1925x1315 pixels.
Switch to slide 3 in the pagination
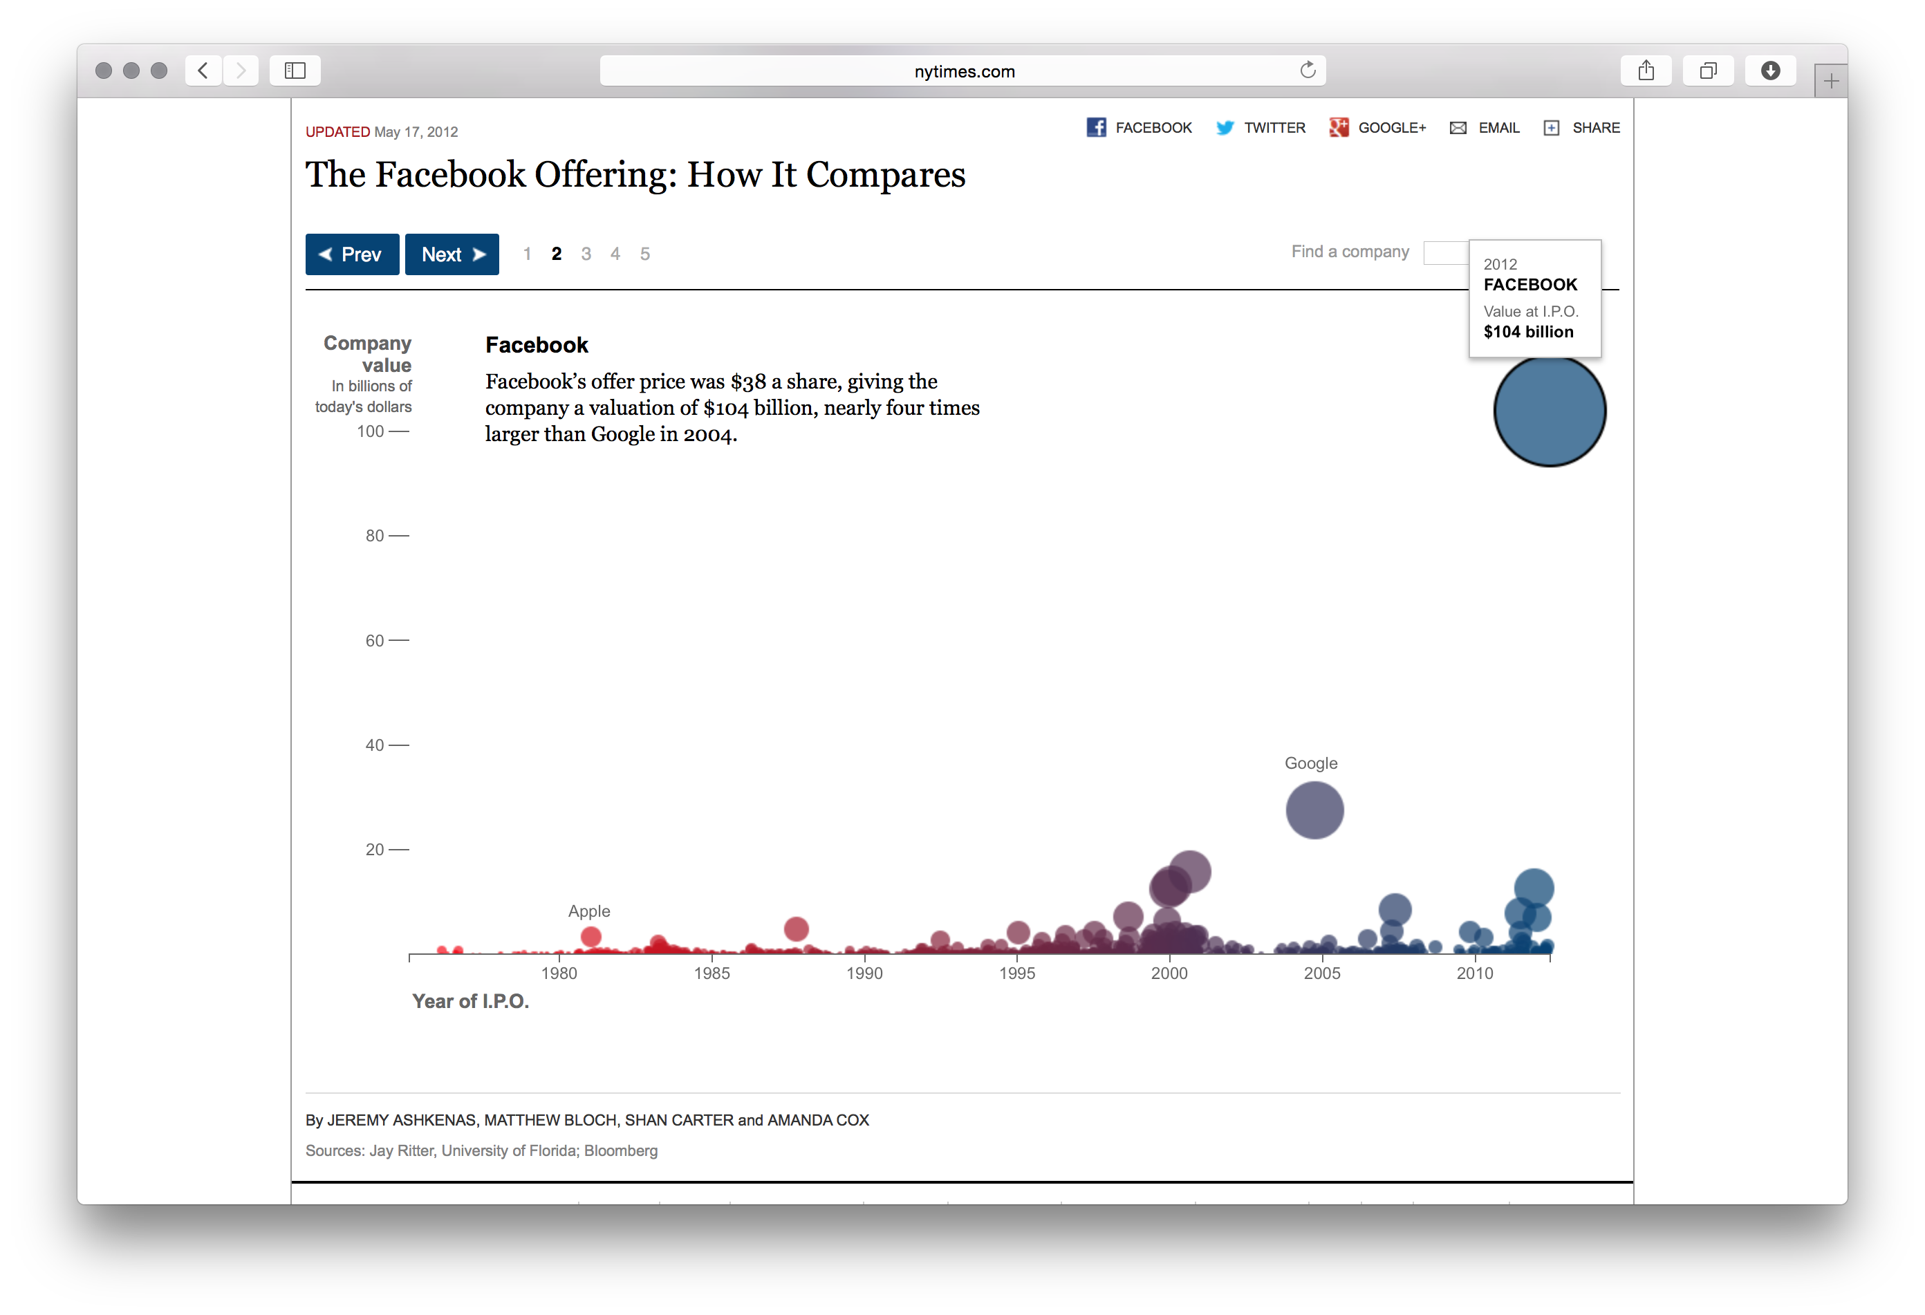pos(586,254)
